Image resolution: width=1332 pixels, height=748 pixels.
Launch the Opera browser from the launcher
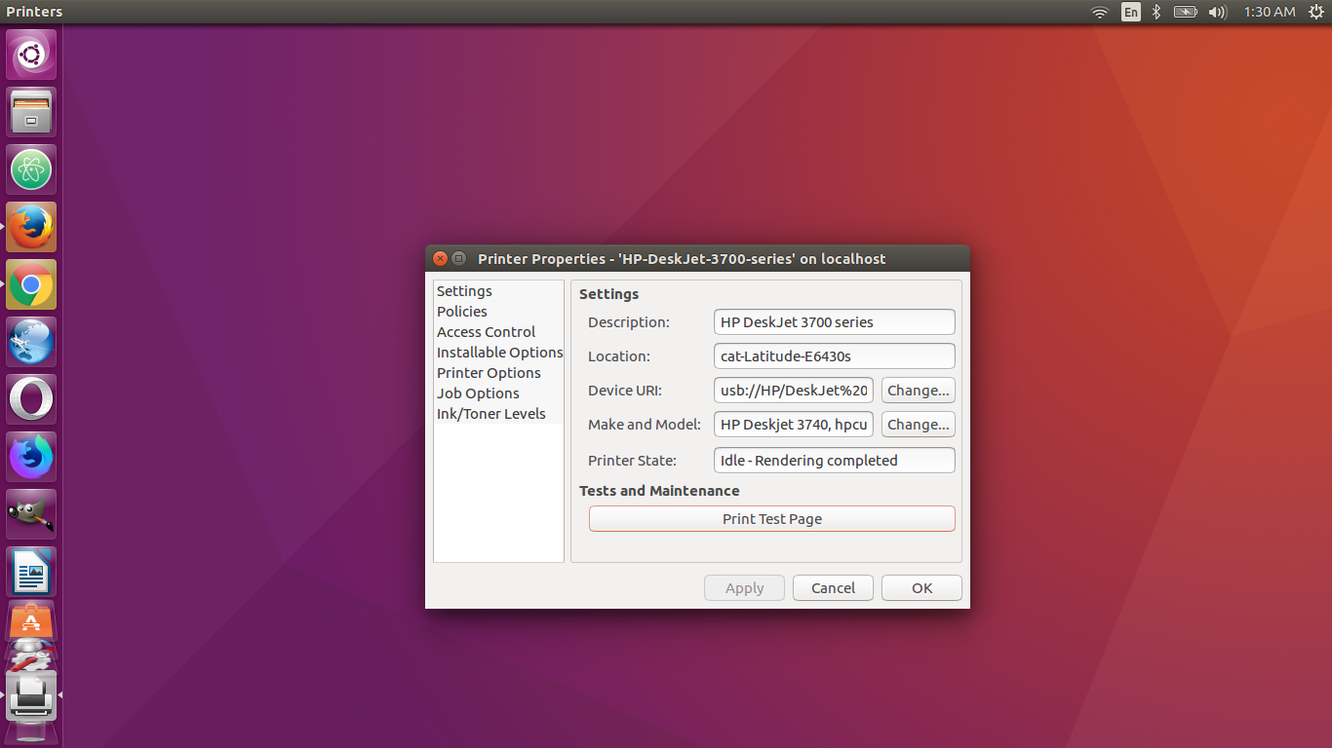31,399
